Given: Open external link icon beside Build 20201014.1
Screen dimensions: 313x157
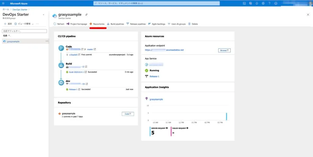Looking at the screenshot, I should coord(86,72).
